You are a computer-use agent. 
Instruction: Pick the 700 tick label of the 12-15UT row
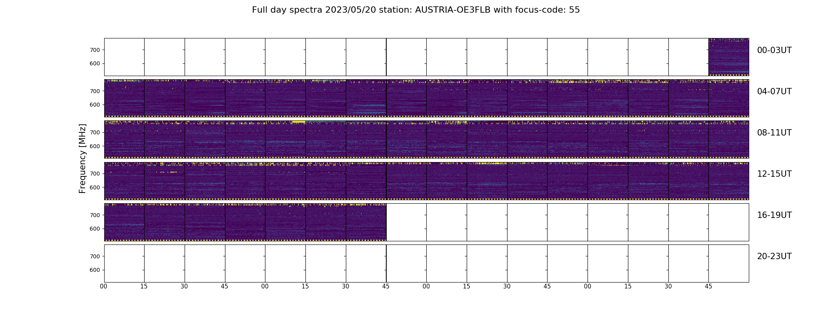(95, 174)
